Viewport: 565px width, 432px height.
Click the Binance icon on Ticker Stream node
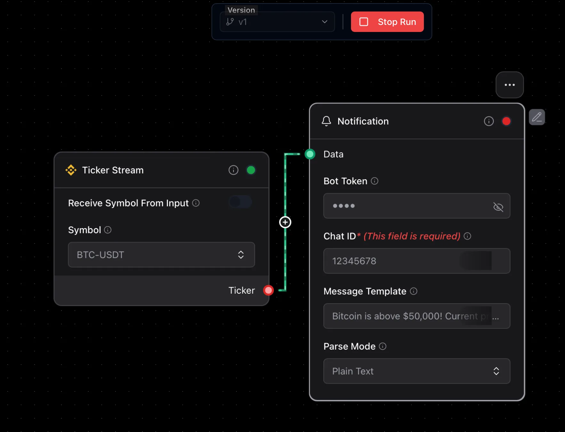coord(71,170)
